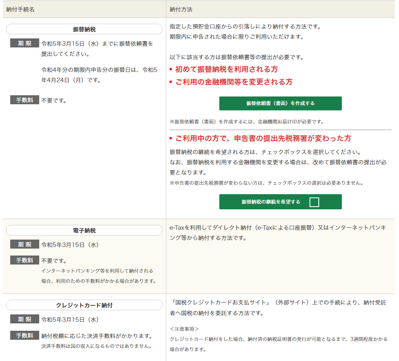Click the 期限 badge under 振替納税
Viewport: 399px width, 361px height.
point(25,43)
